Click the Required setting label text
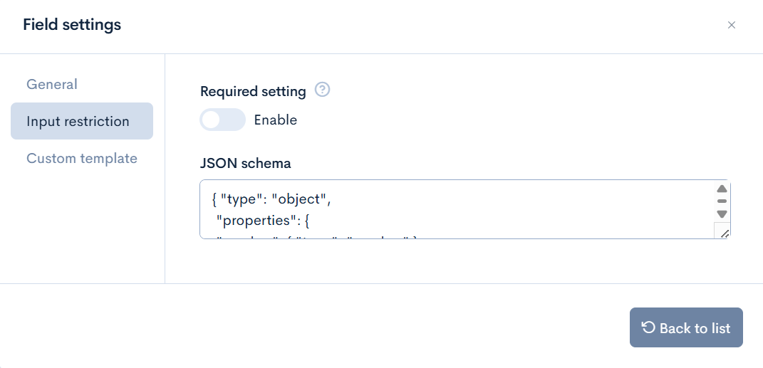 pyautogui.click(x=253, y=91)
